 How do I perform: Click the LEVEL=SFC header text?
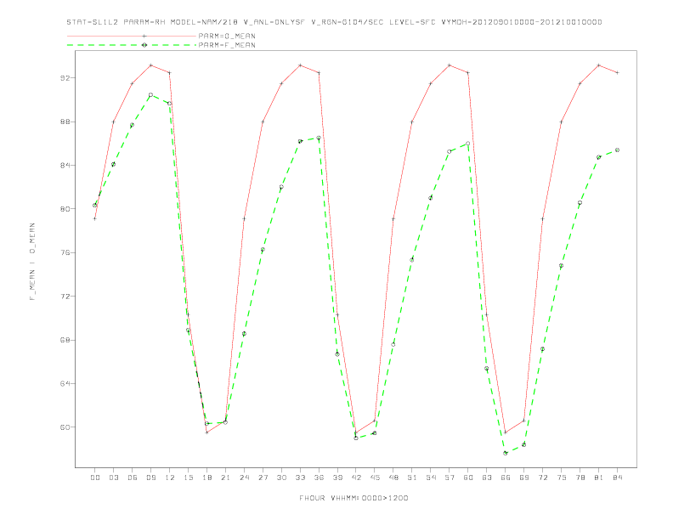point(412,22)
